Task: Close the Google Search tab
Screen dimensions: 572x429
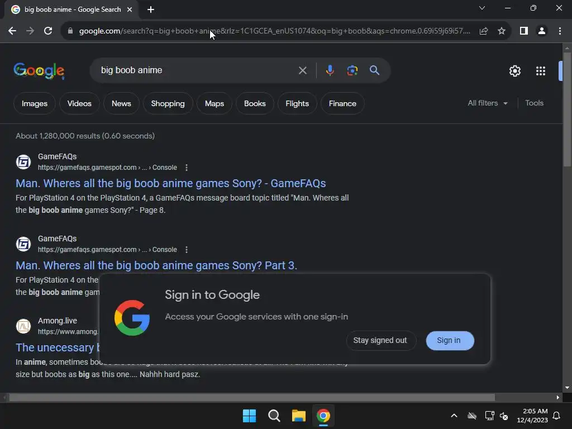Action: (130, 9)
